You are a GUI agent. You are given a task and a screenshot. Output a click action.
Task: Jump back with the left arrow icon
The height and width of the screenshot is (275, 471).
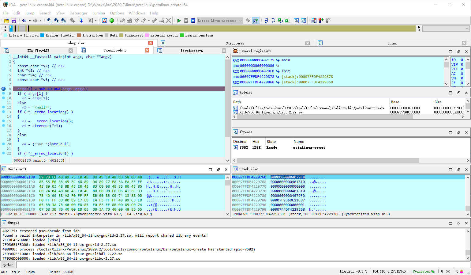pos(24,21)
